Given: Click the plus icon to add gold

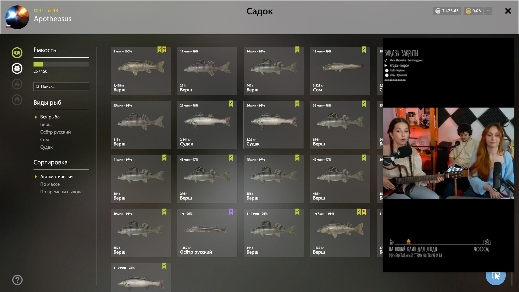Looking at the screenshot, I should click(x=488, y=11).
